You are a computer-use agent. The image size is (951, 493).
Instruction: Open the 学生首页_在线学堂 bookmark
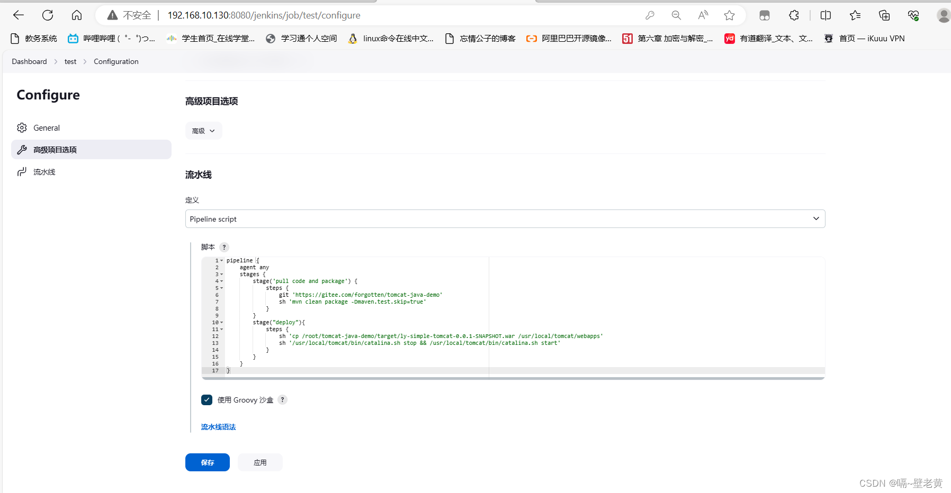click(210, 38)
